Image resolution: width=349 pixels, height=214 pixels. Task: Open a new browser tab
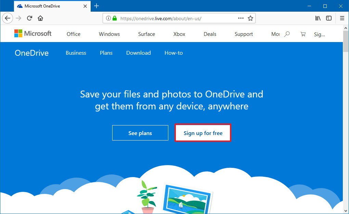point(96,6)
